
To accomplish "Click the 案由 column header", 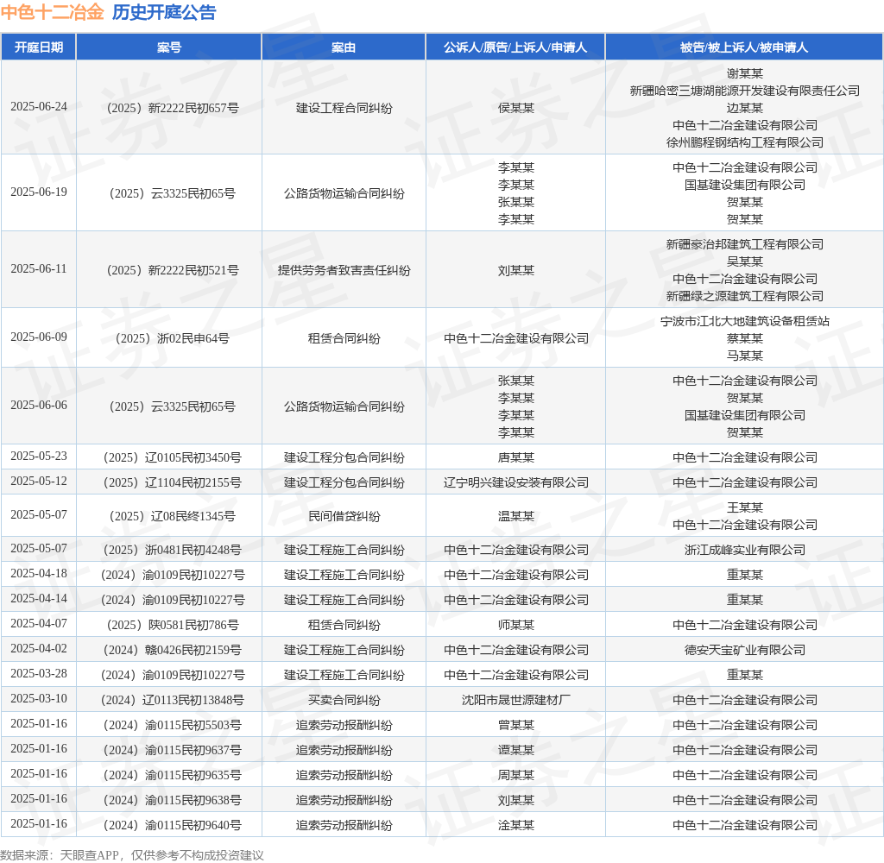I will coord(344,47).
